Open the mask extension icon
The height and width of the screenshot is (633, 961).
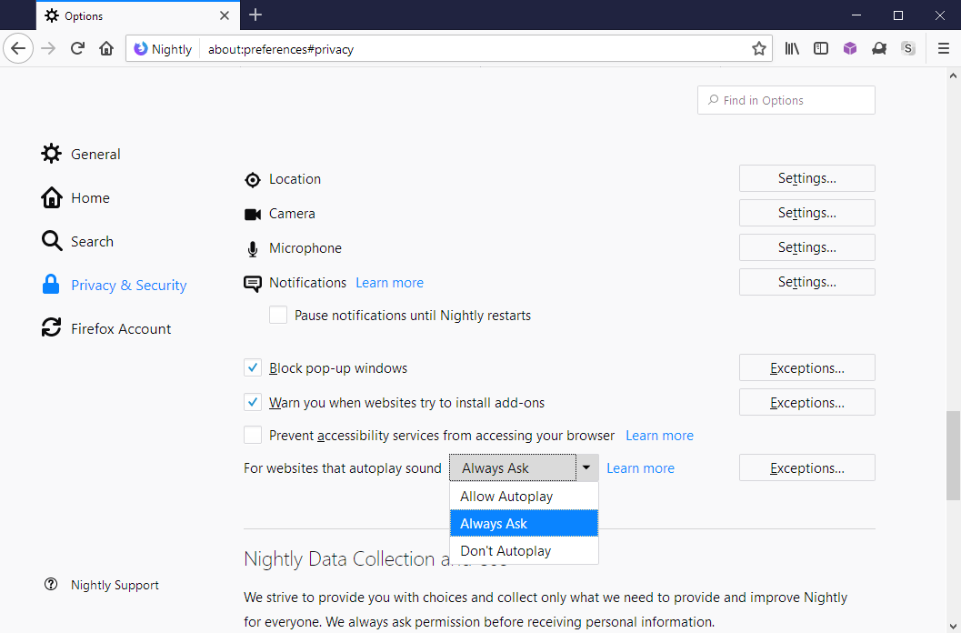click(879, 48)
